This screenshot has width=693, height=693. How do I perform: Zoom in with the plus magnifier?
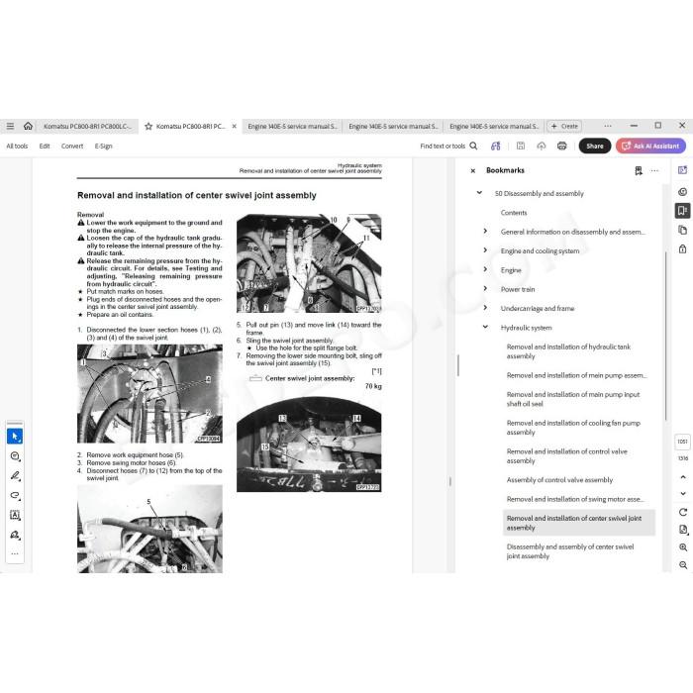click(683, 547)
